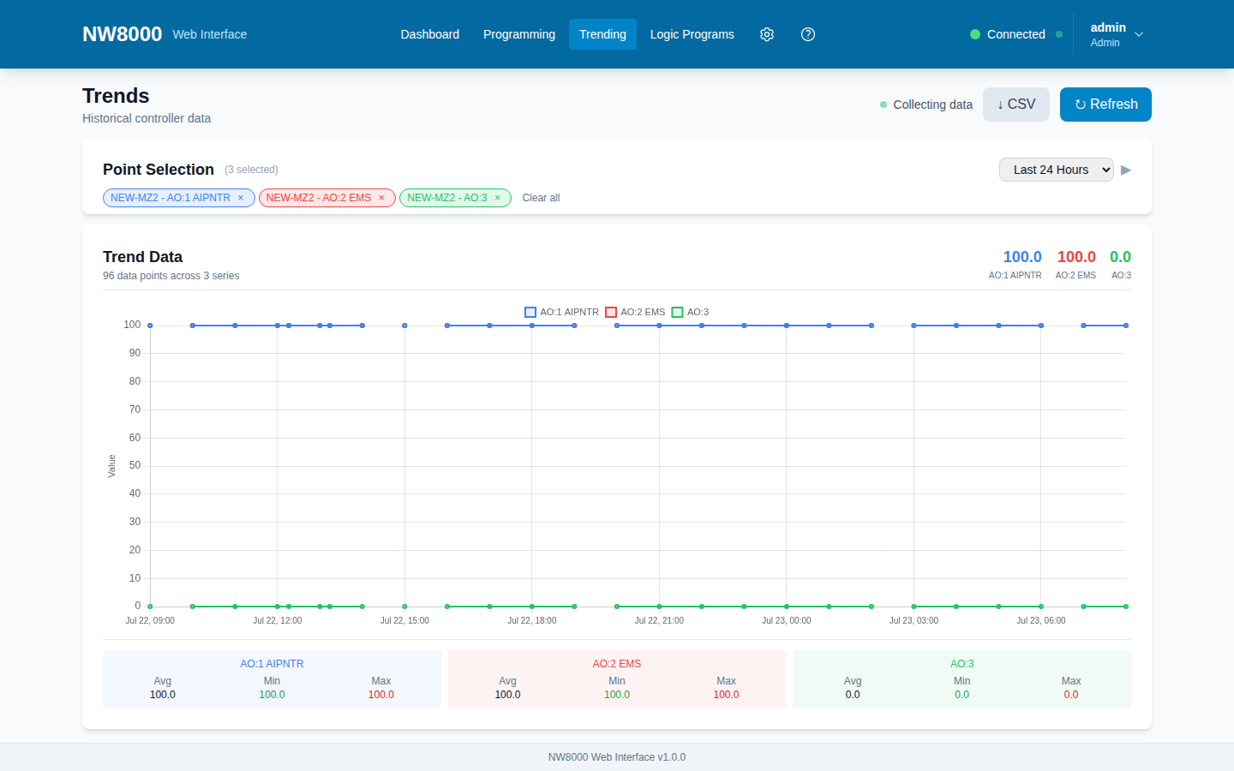Click the play arrow beside time range

click(1126, 170)
